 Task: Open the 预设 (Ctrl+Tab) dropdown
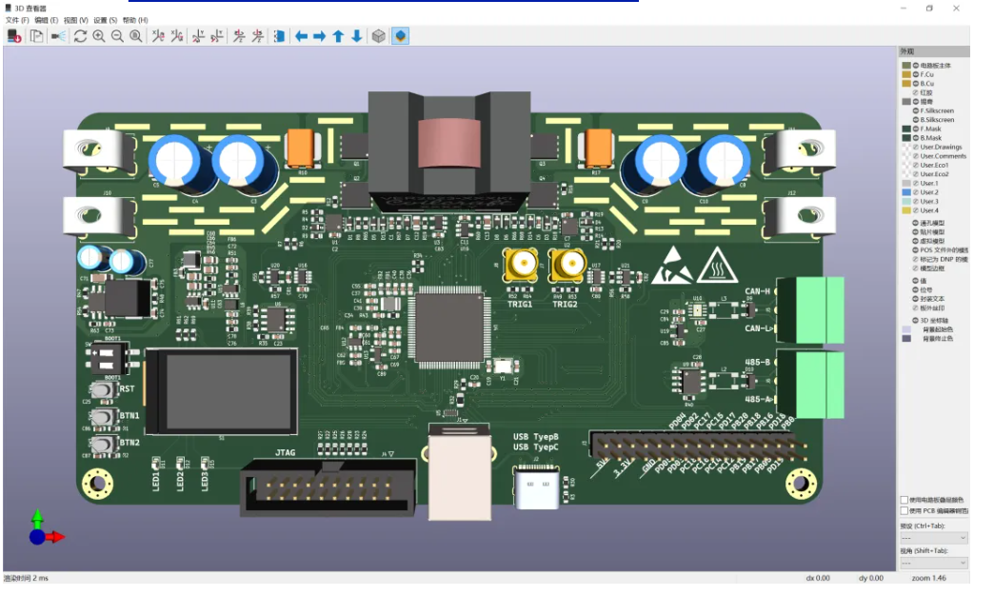click(933, 538)
